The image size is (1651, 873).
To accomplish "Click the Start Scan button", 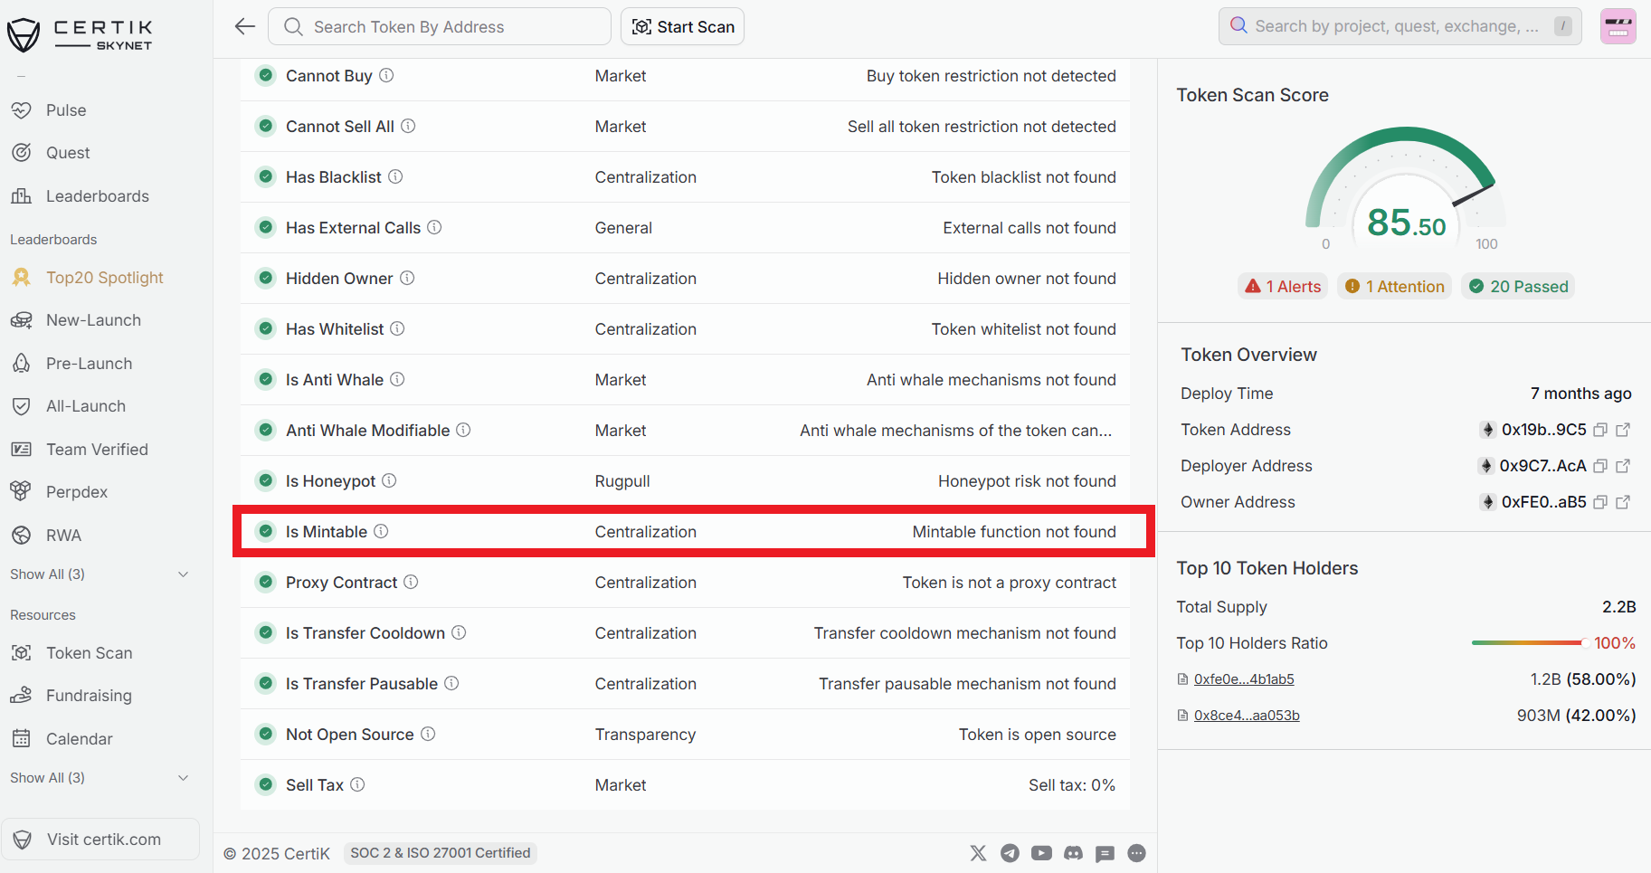I will (x=683, y=27).
